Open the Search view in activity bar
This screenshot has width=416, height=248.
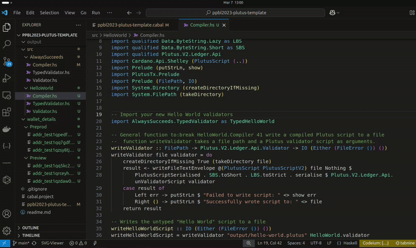[7, 44]
